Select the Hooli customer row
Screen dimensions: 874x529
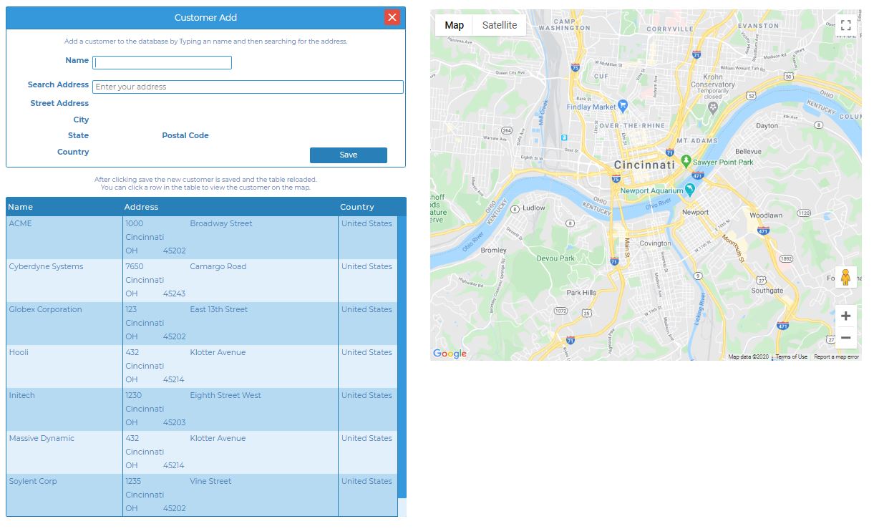[x=202, y=366]
